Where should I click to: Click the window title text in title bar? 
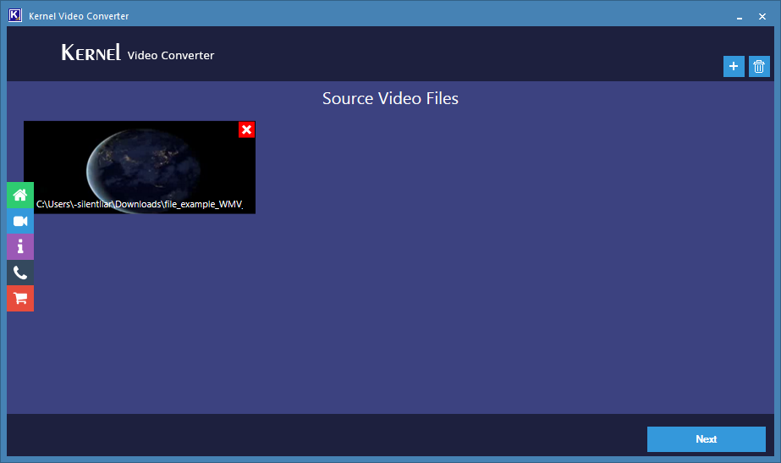click(x=79, y=16)
